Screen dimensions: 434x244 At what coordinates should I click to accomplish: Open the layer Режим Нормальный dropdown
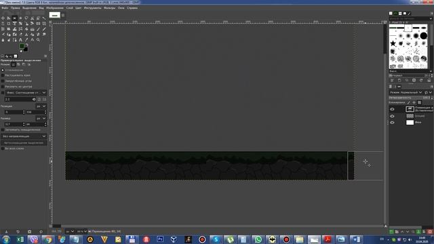[x=406, y=92]
